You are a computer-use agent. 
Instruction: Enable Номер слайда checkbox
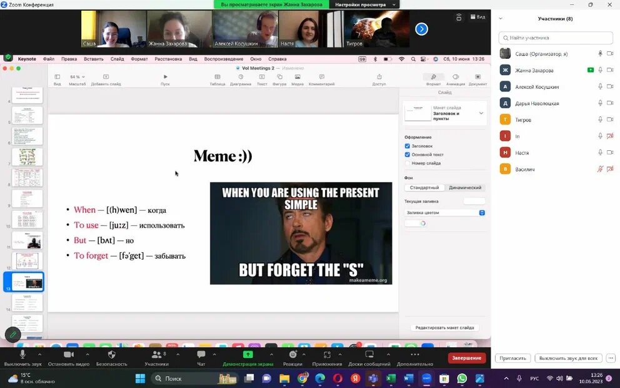click(x=407, y=163)
